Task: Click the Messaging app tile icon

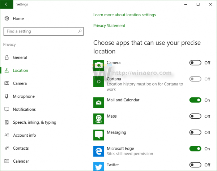Action: pyautogui.click(x=99, y=135)
